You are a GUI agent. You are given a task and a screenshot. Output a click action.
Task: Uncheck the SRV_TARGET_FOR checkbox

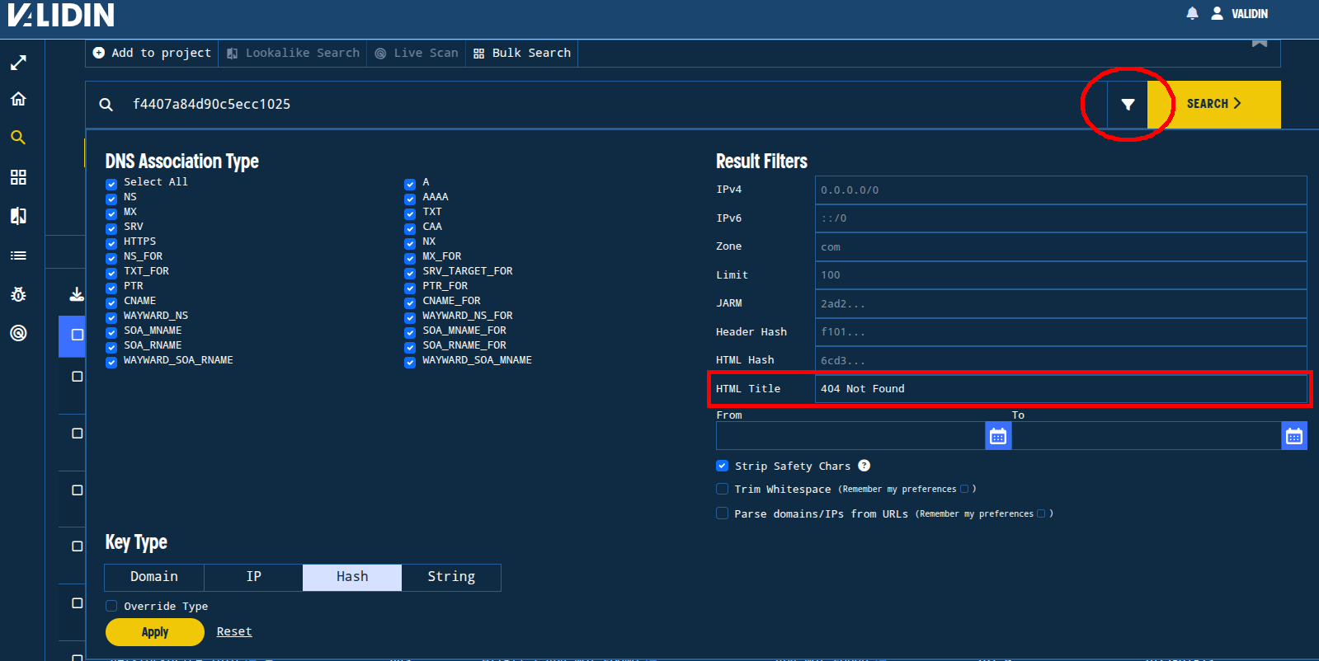click(410, 273)
